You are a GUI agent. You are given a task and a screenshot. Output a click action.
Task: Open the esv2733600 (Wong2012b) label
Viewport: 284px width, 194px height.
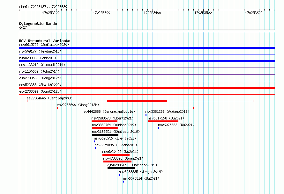(x=78, y=105)
